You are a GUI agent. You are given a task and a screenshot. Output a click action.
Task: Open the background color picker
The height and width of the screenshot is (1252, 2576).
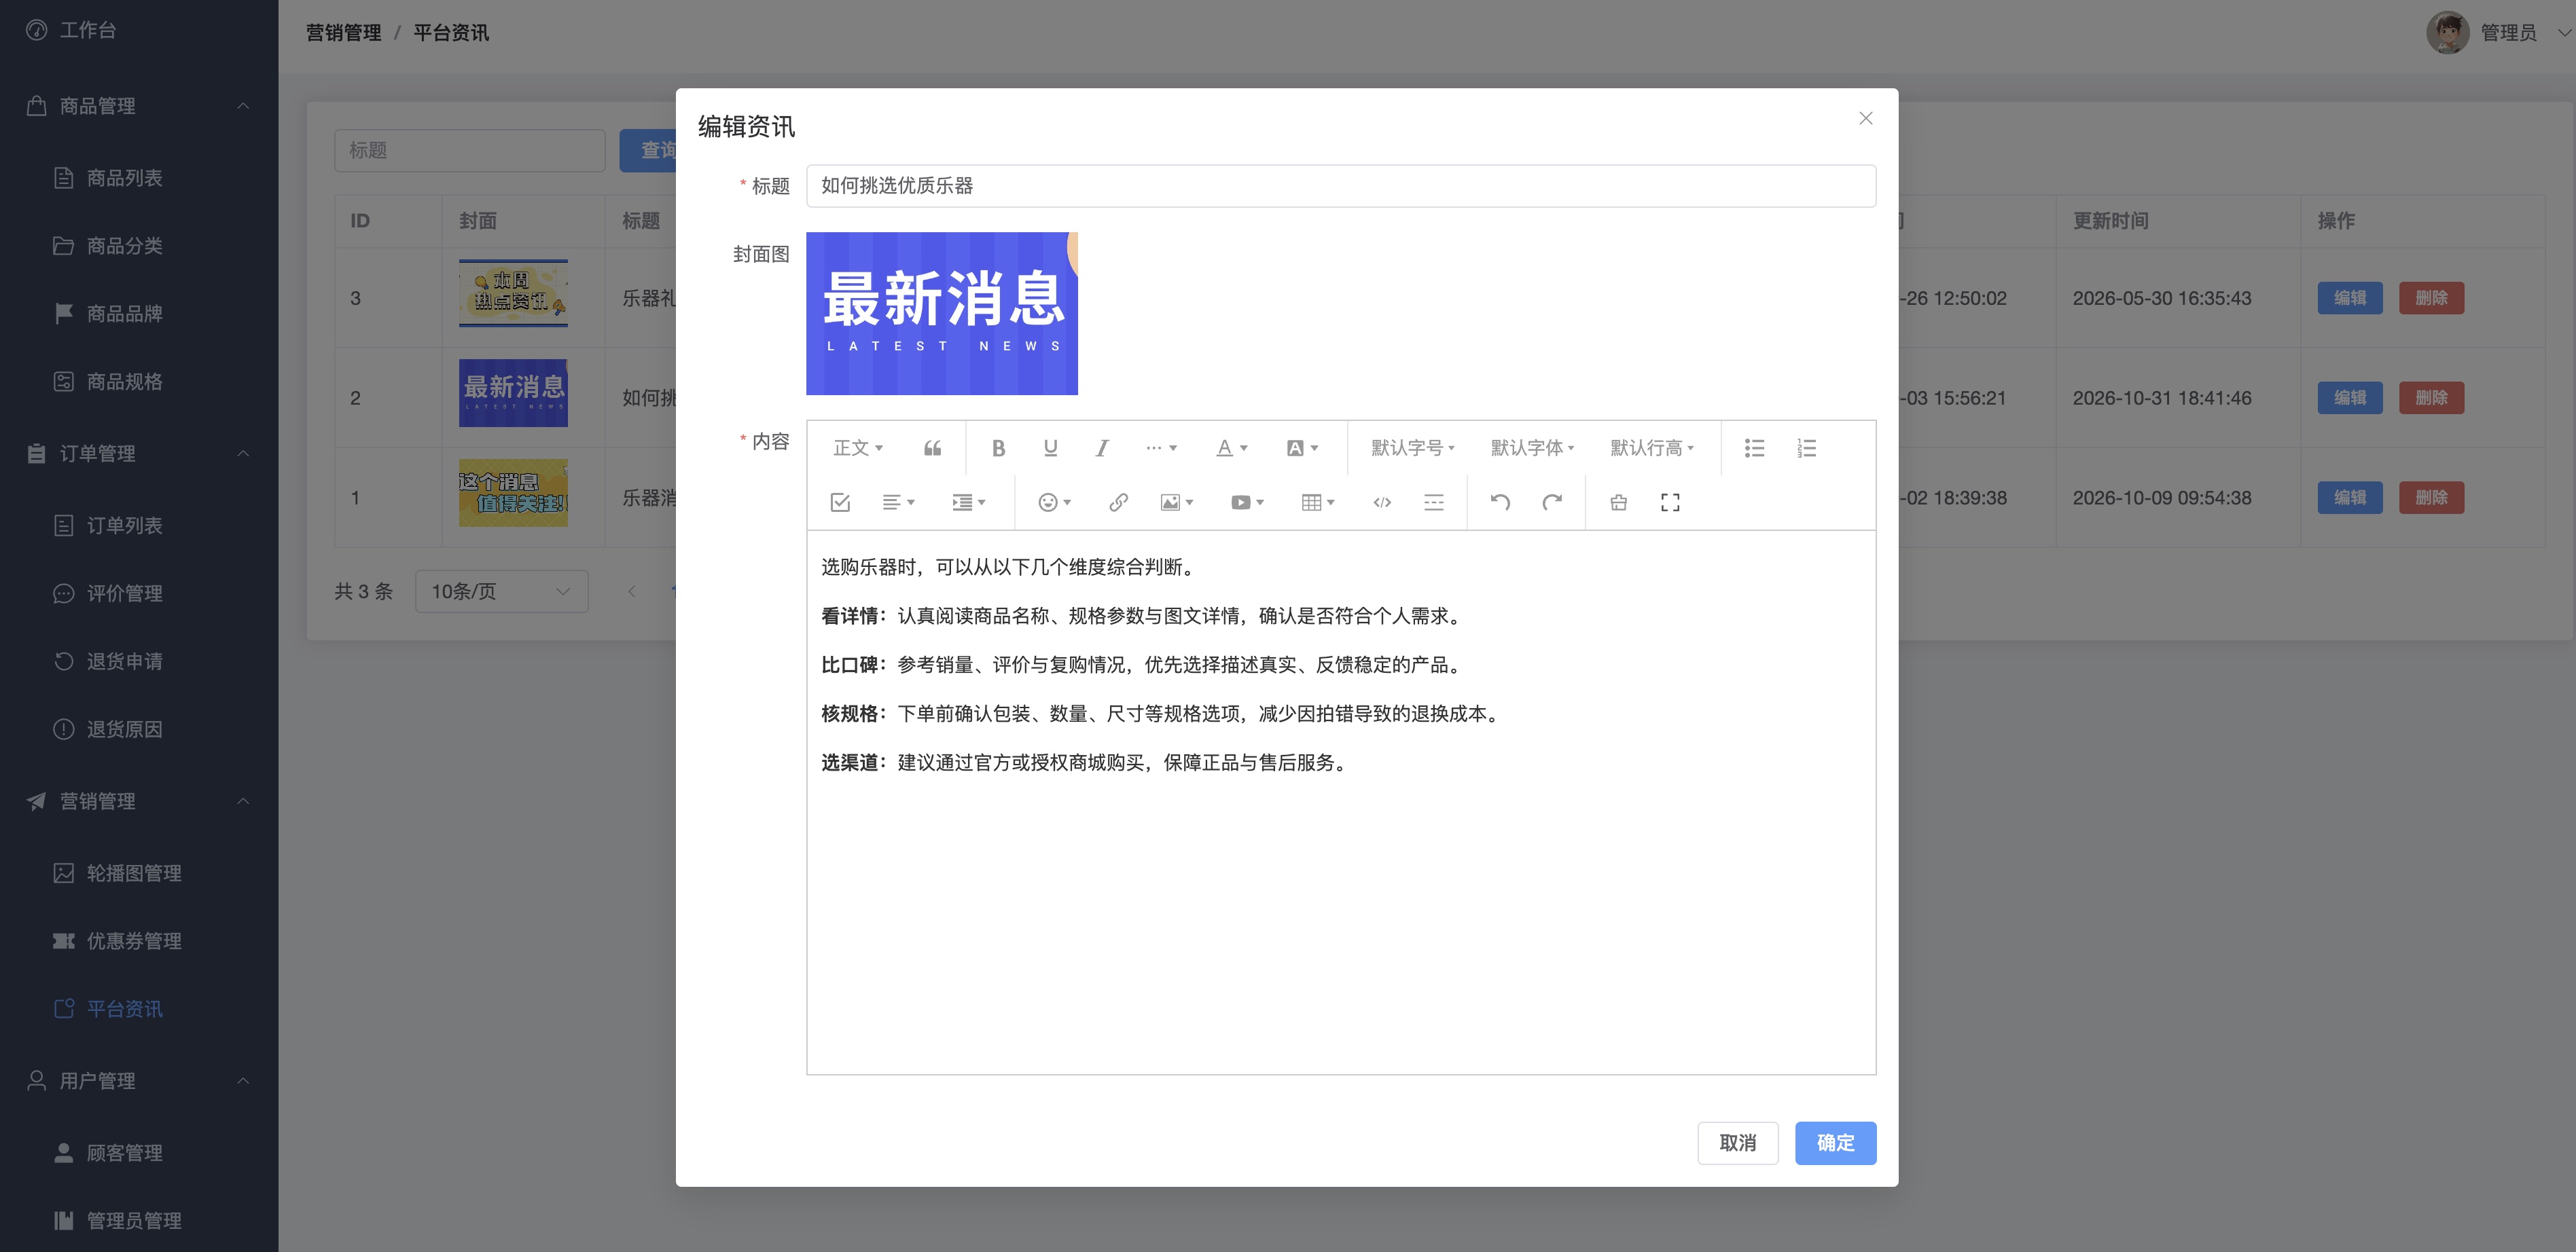point(1302,447)
